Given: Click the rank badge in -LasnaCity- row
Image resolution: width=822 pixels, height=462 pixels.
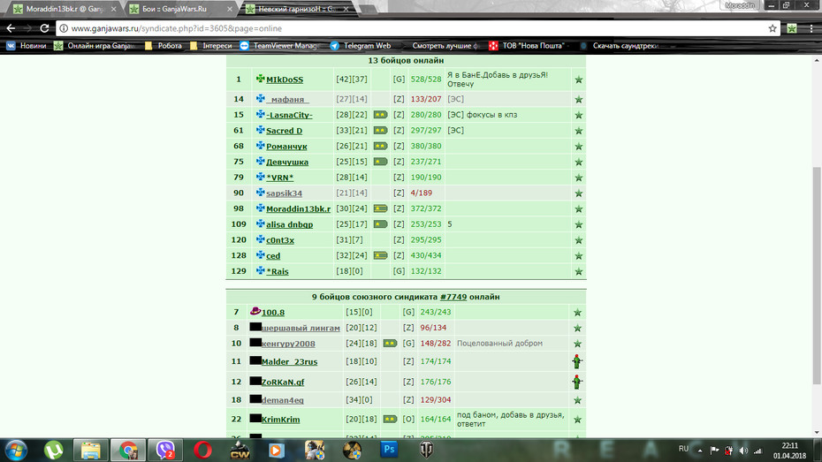Looking at the screenshot, I should pos(380,115).
